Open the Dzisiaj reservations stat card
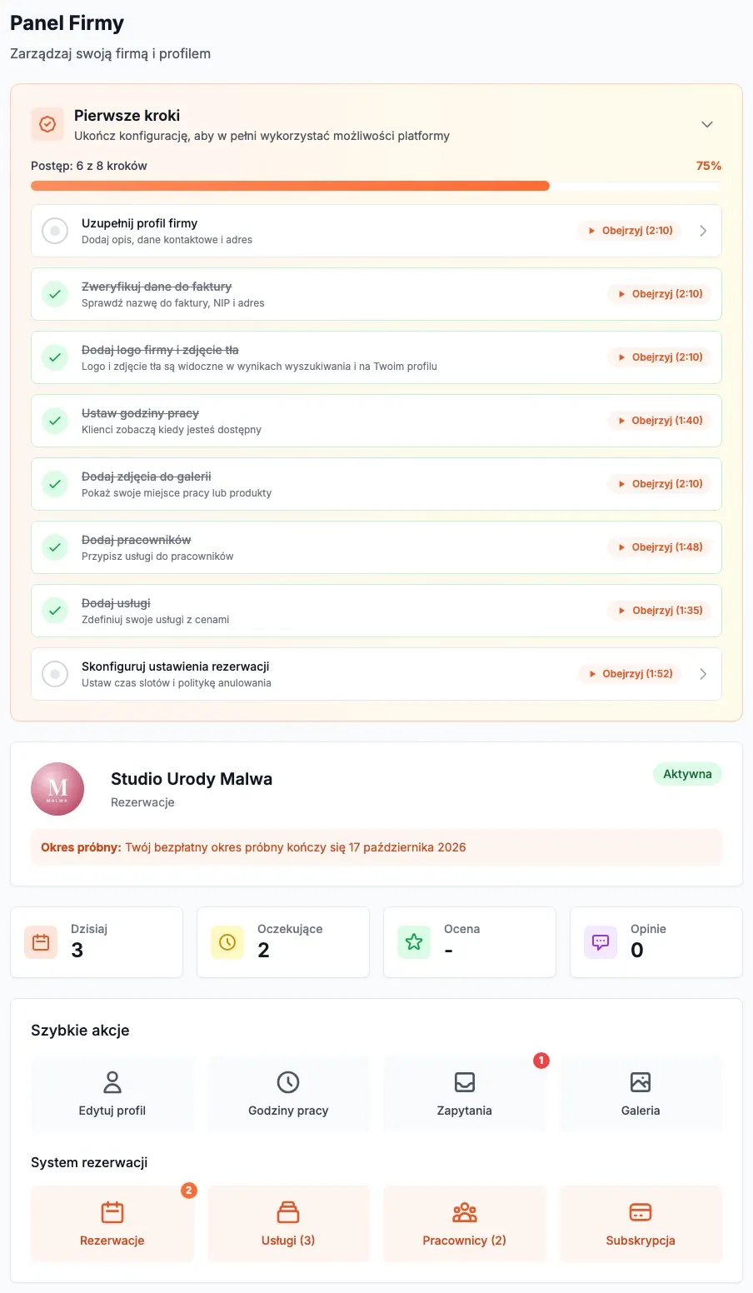 pos(97,942)
